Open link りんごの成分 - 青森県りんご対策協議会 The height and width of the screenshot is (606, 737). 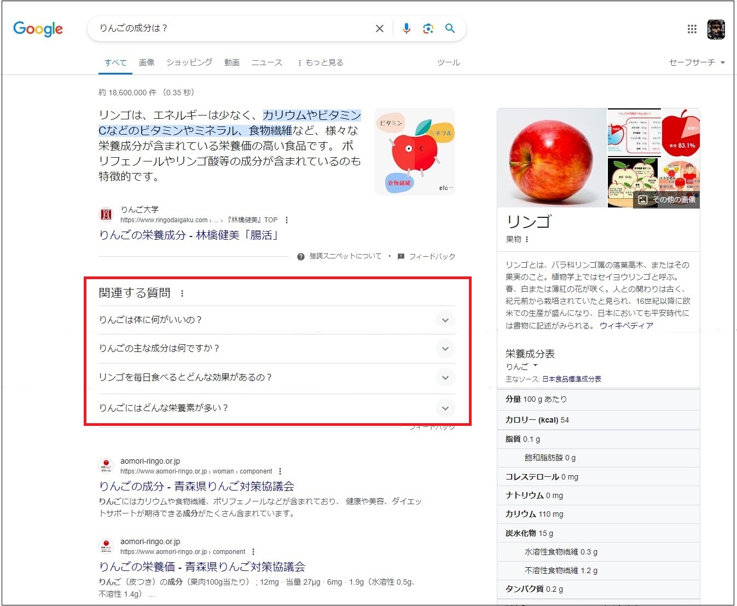point(196,486)
